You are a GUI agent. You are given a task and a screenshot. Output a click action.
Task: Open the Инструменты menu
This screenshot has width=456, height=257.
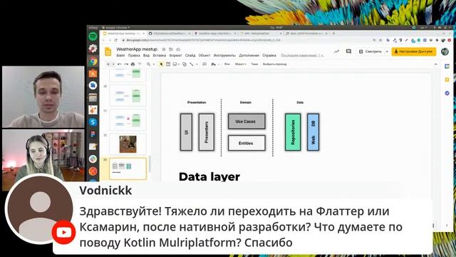pyautogui.click(x=224, y=56)
